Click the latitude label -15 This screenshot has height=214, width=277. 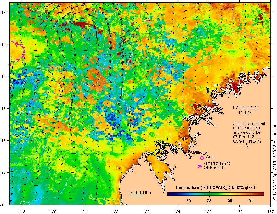pos(3,108)
